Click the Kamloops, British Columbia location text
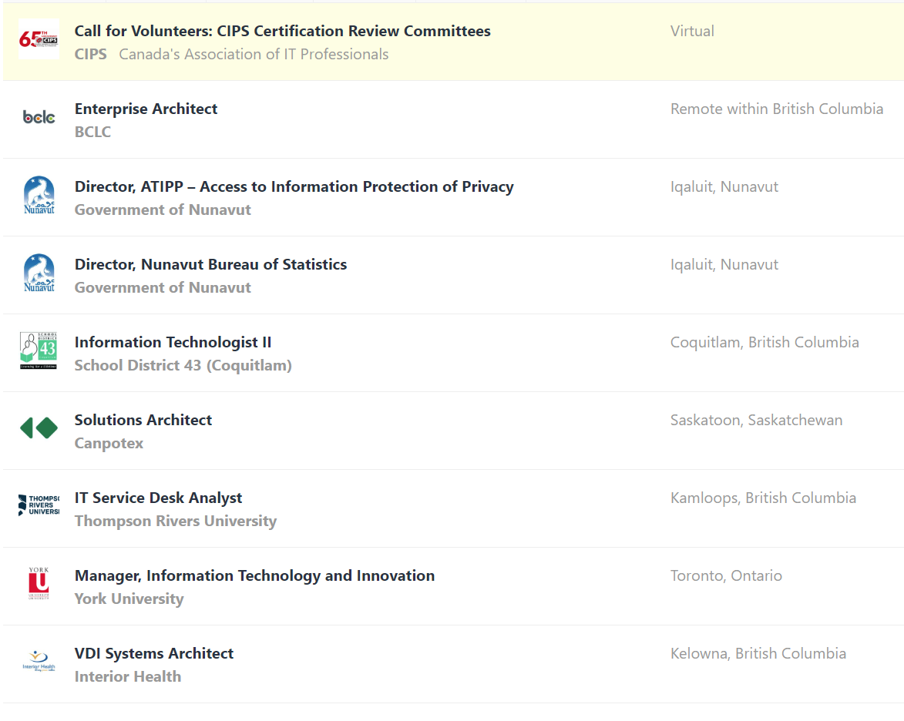The height and width of the screenshot is (721, 904). coord(763,498)
